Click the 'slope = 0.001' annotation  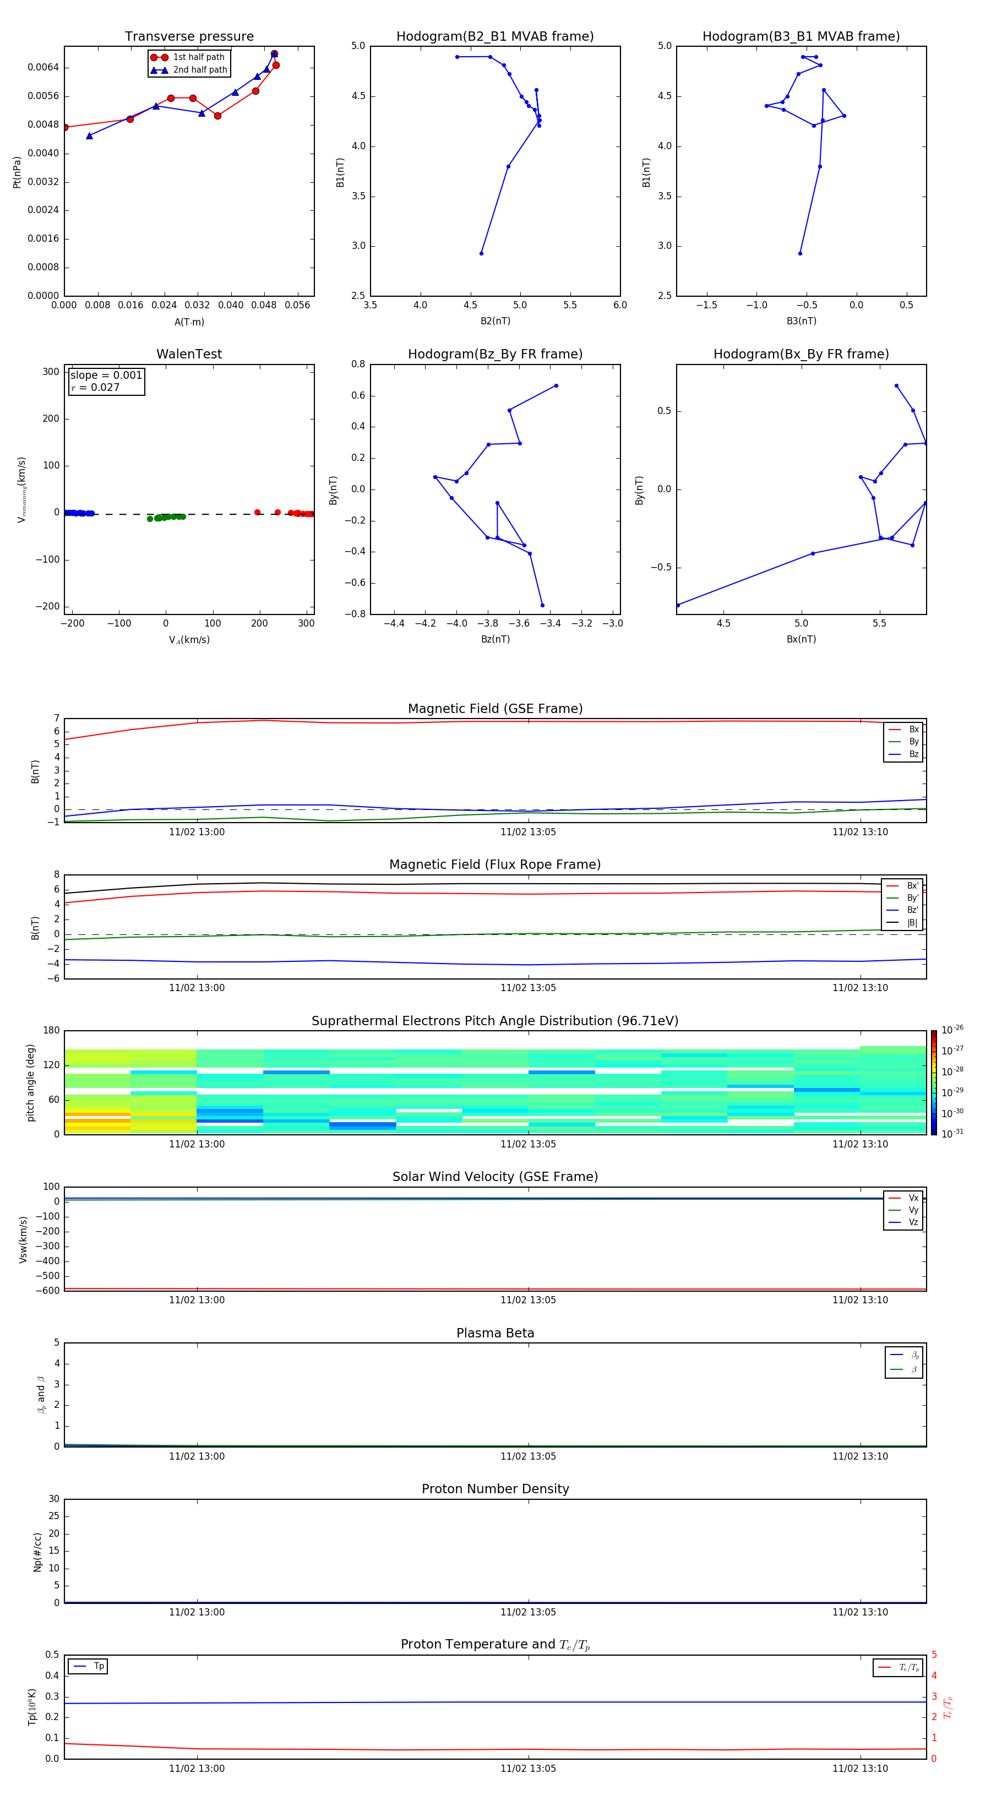(x=106, y=376)
